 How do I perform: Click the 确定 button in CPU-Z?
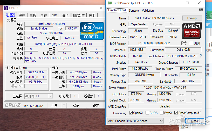point(96,105)
